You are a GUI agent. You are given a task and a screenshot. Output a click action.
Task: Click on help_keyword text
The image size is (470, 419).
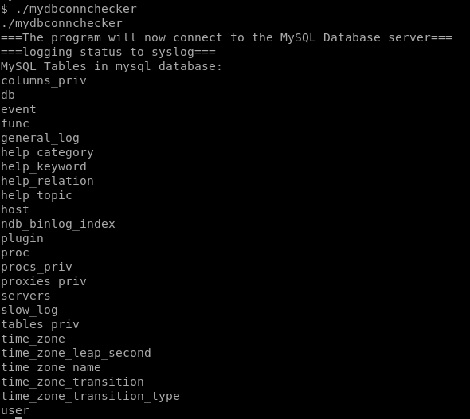click(44, 167)
